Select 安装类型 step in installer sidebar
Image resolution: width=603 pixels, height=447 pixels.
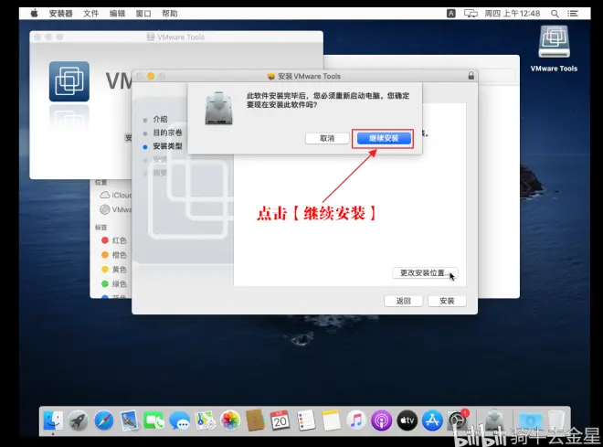tap(167, 146)
